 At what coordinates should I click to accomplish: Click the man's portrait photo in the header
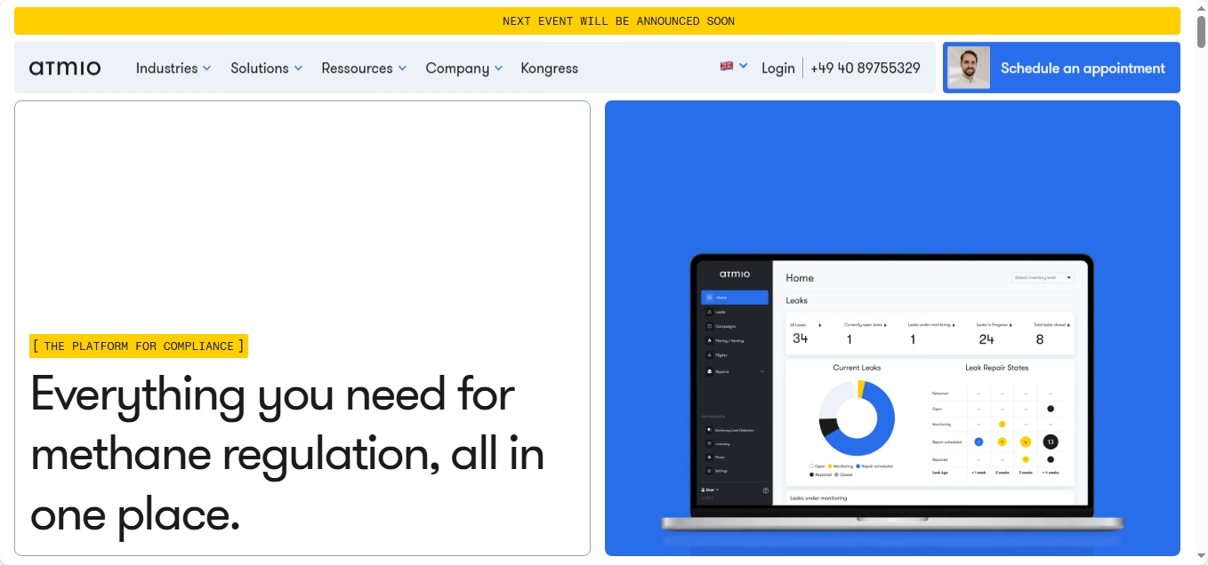pos(969,68)
